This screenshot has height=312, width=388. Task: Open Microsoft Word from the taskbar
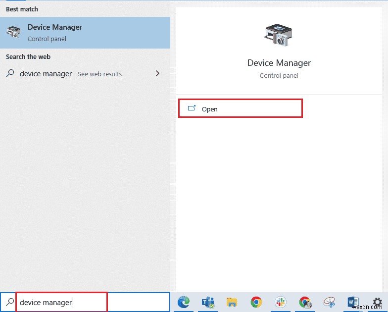pos(353,302)
